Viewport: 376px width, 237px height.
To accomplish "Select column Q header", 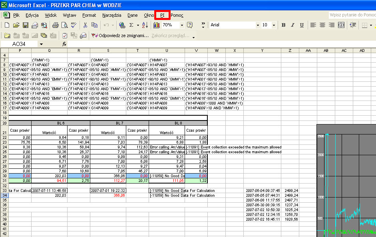I will (49, 51).
